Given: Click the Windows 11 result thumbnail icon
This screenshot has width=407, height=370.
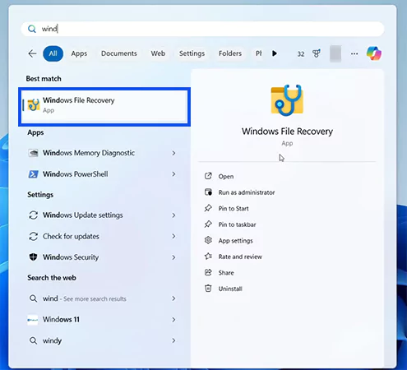Looking at the screenshot, I should 33,320.
